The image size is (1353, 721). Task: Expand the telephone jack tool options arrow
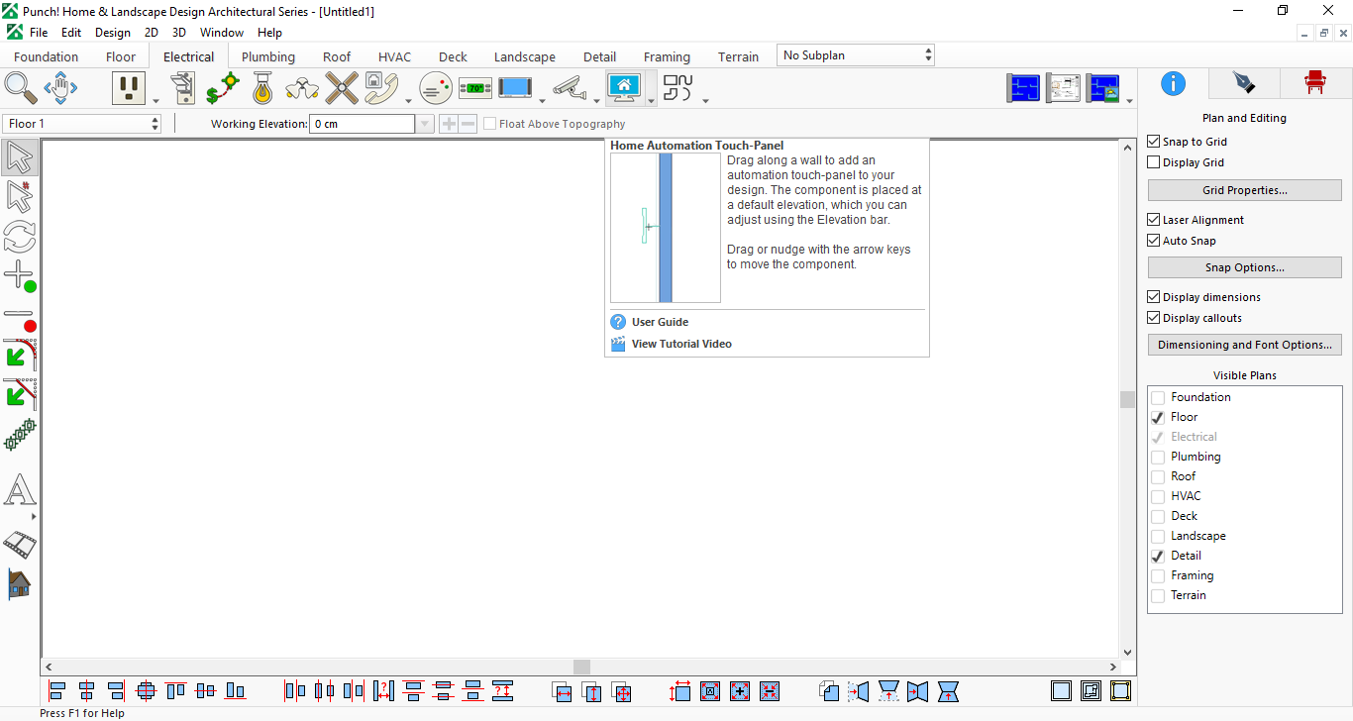(408, 100)
